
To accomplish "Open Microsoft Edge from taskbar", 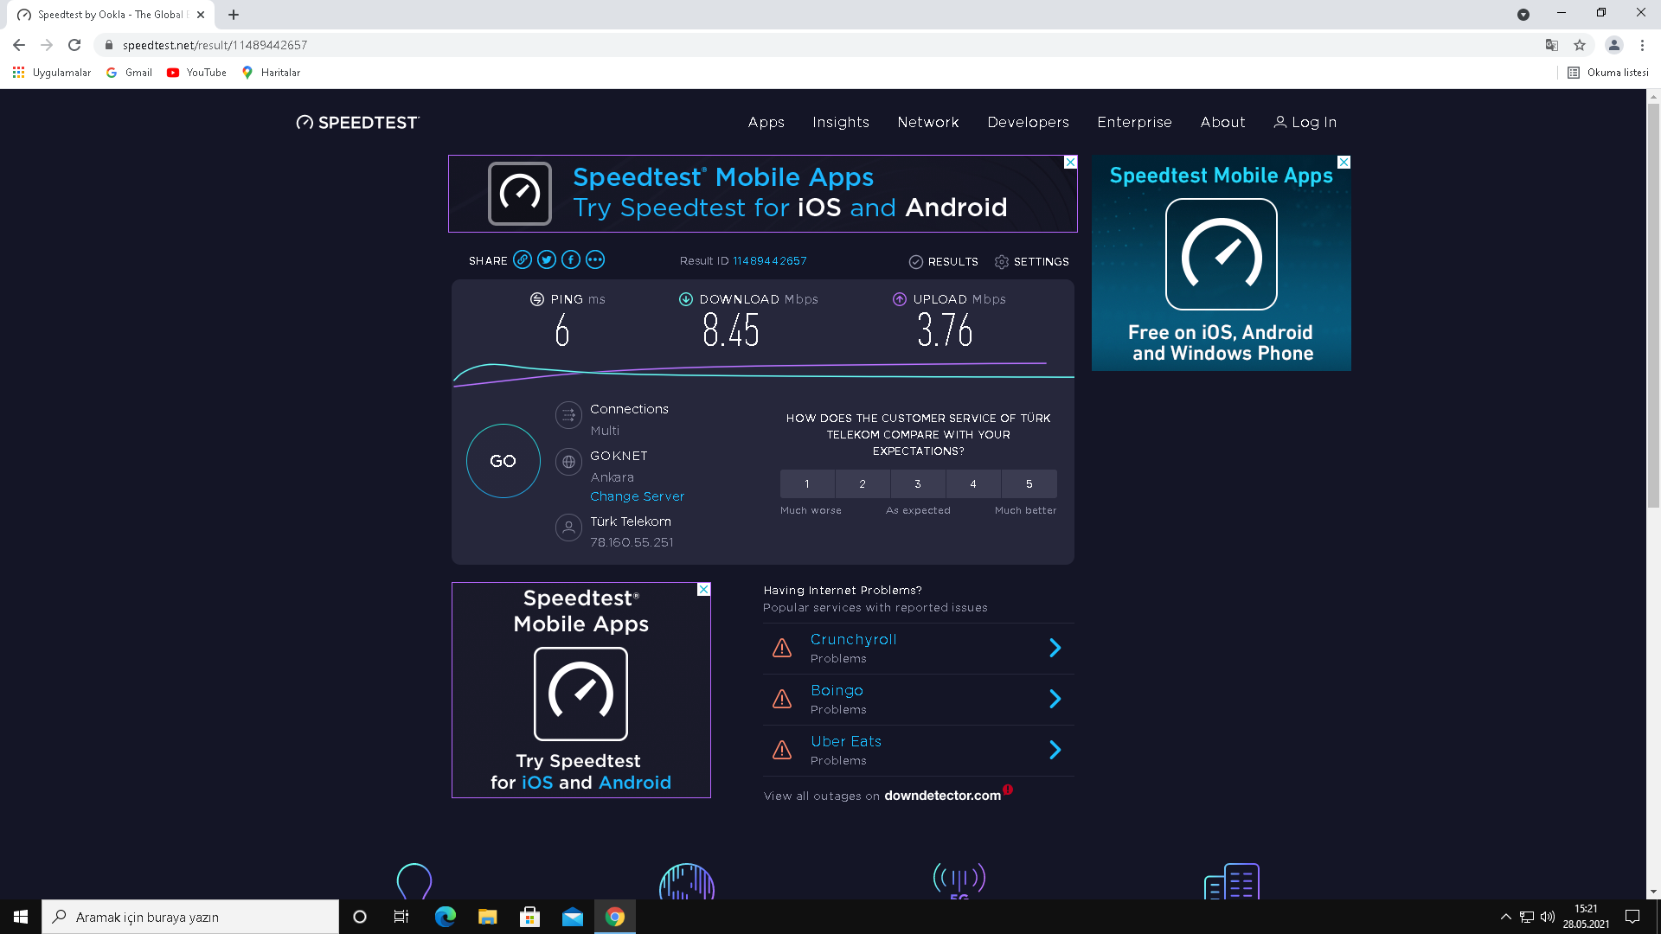I will point(445,917).
